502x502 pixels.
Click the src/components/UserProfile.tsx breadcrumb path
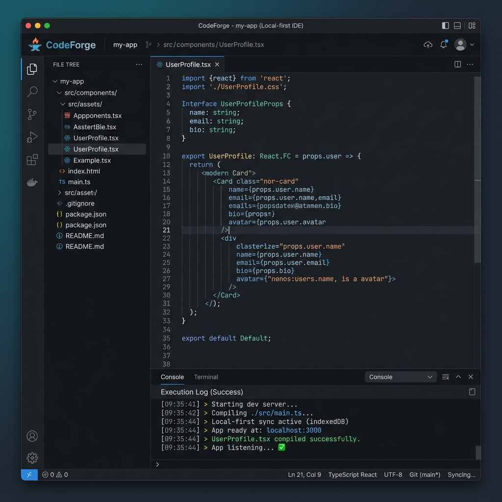214,45
